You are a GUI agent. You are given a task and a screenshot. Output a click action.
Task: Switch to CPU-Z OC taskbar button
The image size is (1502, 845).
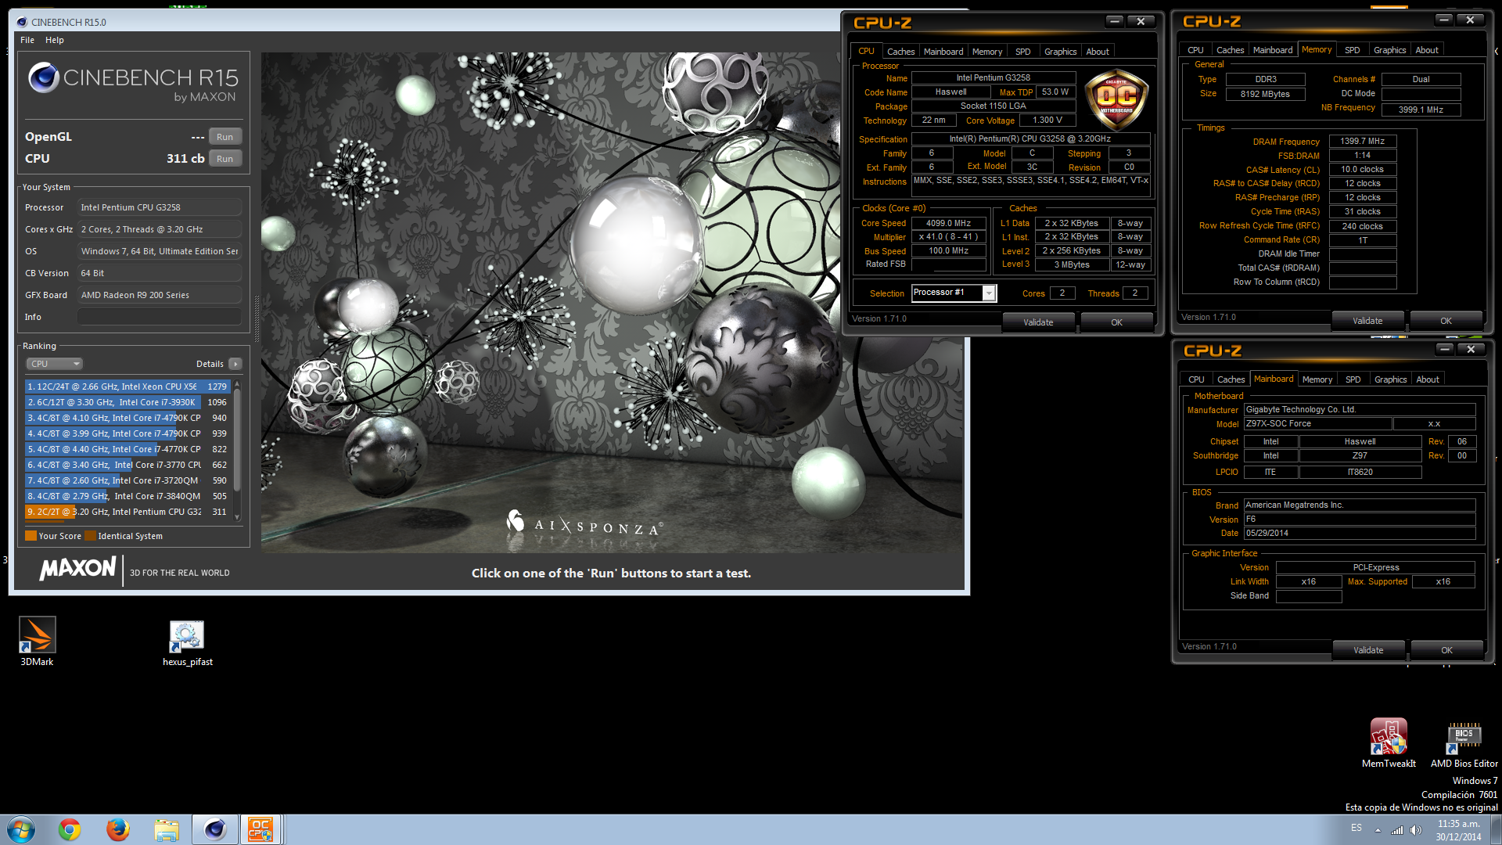click(261, 829)
